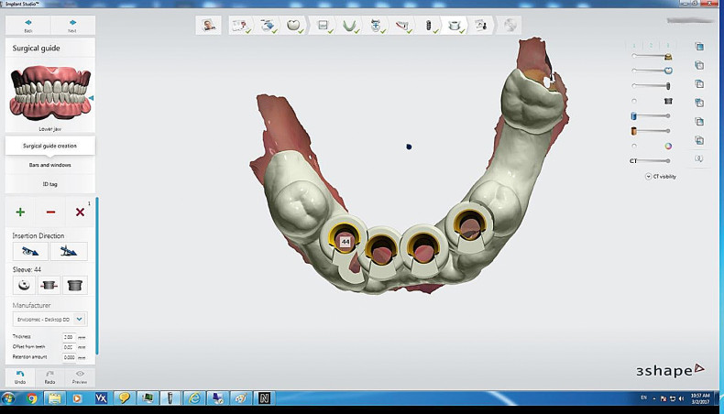Image resolution: width=724 pixels, height=414 pixels.
Task: Select the surgical guide design step
Action: point(455,26)
